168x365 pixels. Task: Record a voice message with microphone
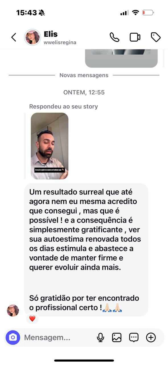point(100,338)
